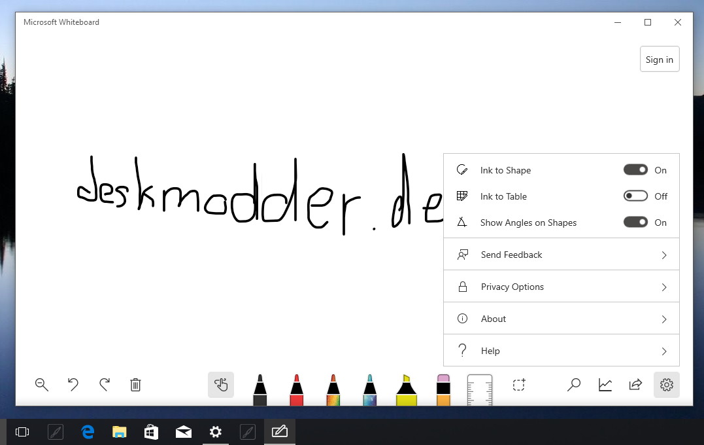Click the Ink to Shape icon

462,170
